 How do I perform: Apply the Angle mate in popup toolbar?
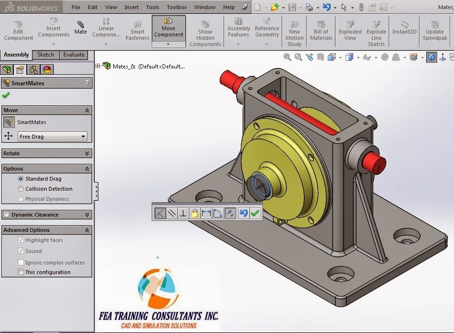[218, 213]
